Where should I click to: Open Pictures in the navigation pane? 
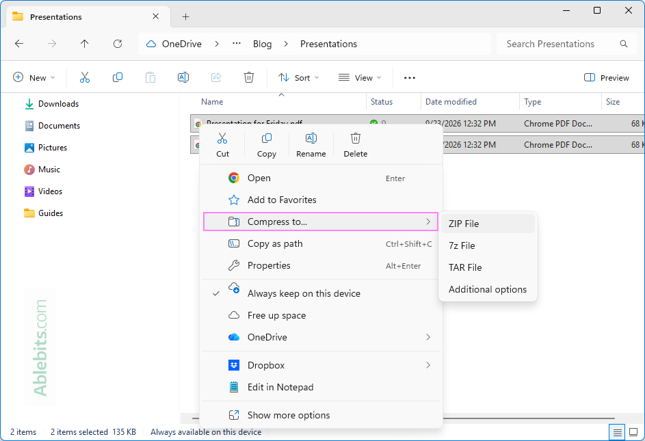(46, 147)
